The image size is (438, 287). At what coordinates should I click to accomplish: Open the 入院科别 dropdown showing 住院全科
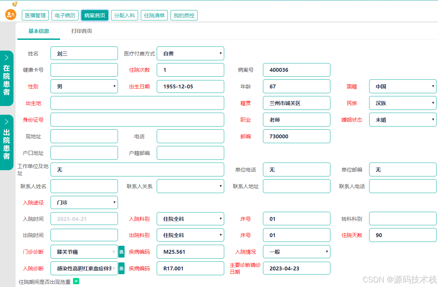click(x=190, y=219)
